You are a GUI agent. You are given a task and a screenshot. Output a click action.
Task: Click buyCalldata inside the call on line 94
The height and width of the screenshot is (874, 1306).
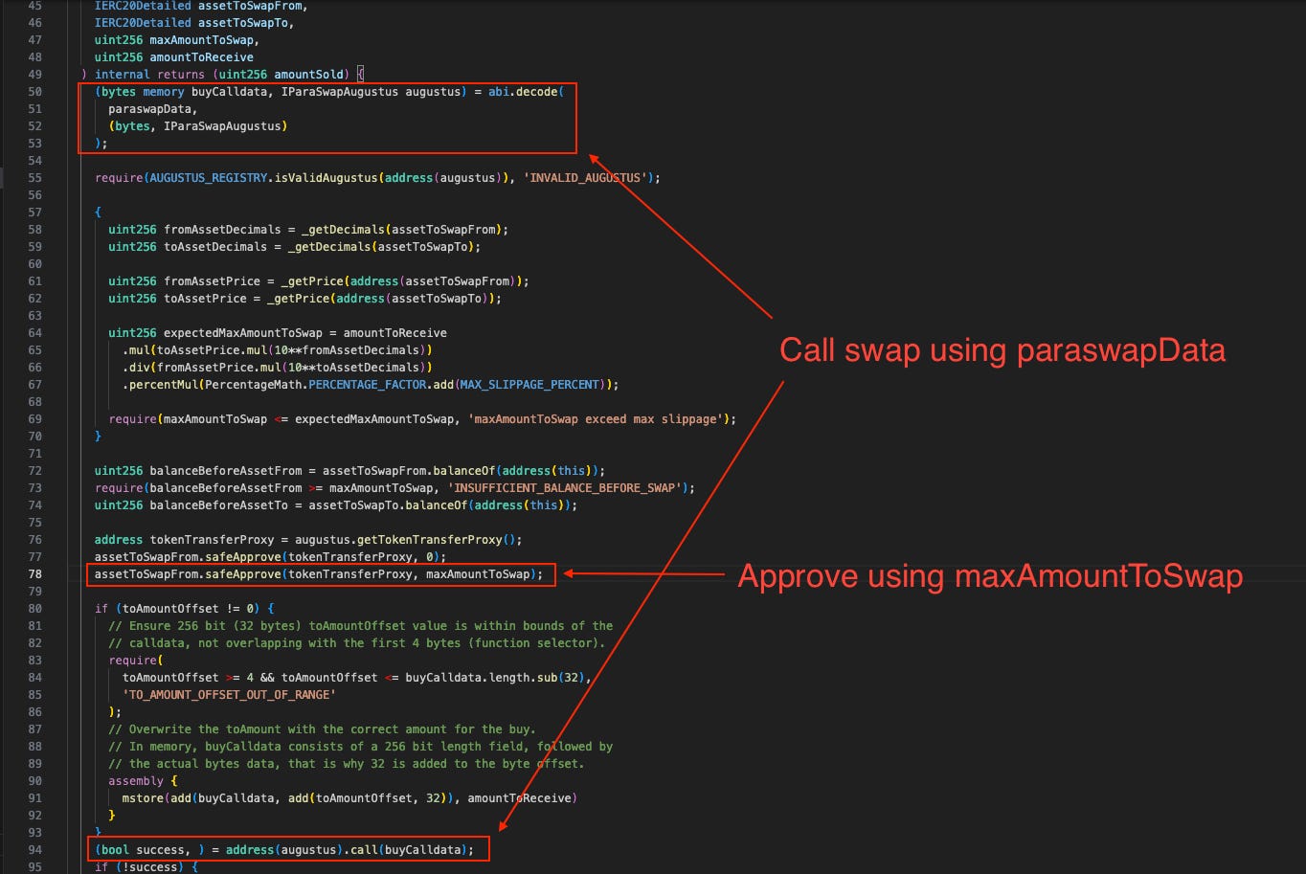tap(421, 849)
